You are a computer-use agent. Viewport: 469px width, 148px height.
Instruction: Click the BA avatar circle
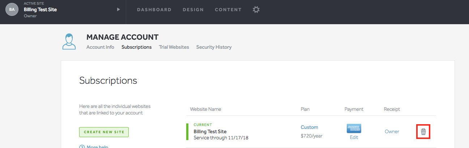click(12, 10)
